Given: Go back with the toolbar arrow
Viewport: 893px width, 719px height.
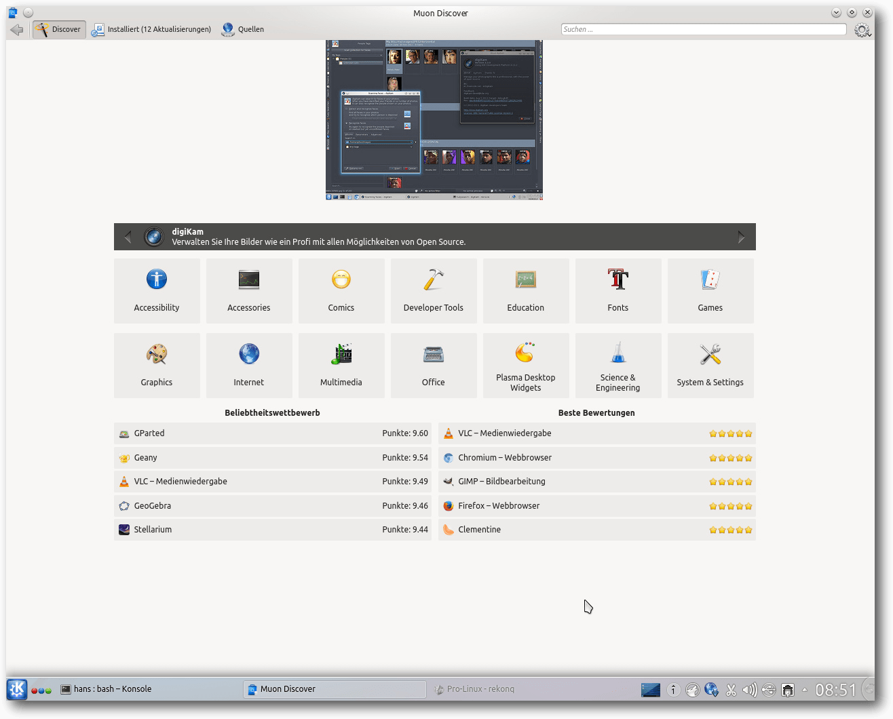Looking at the screenshot, I should coord(17,29).
